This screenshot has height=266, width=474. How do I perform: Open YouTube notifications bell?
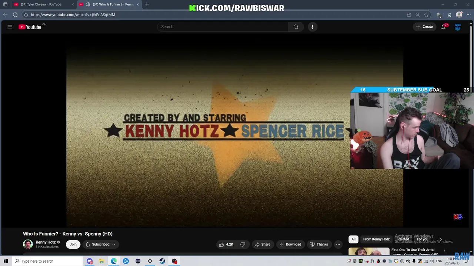[x=443, y=27]
